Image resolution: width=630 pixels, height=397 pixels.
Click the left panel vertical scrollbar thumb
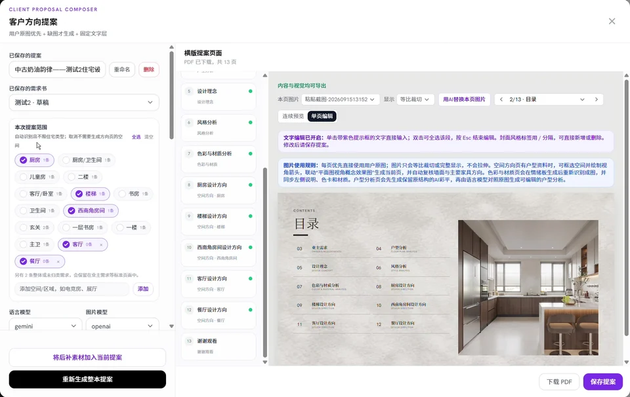click(x=171, y=94)
